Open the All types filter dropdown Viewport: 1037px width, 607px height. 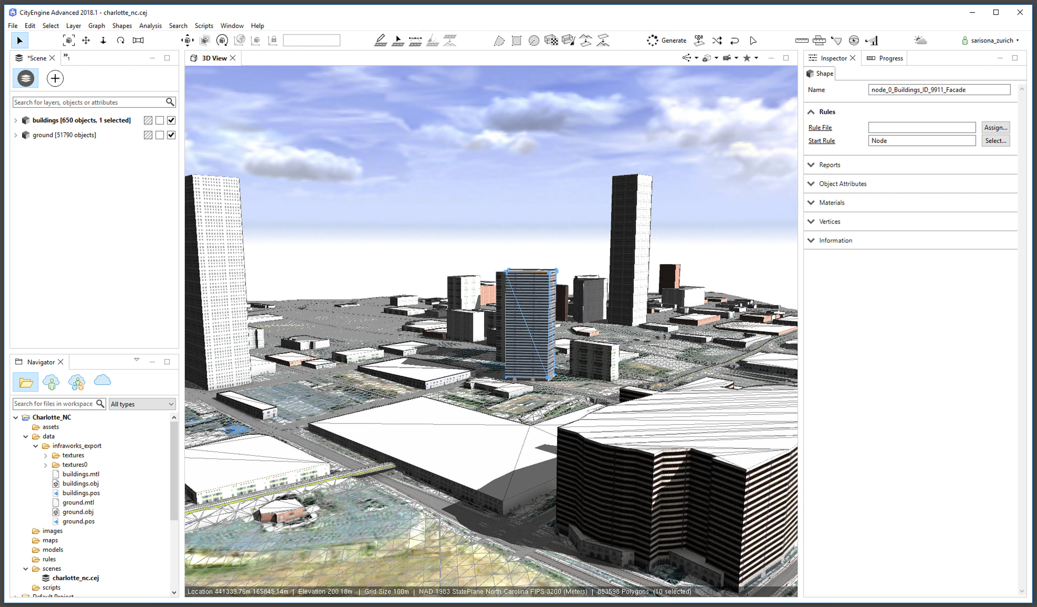pos(142,404)
